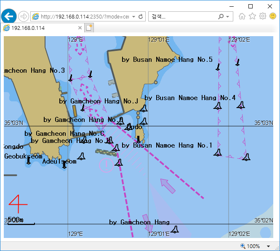This screenshot has height=251, width=280.
Task: Open a new tab with the blank tab button
Action: tap(89, 28)
